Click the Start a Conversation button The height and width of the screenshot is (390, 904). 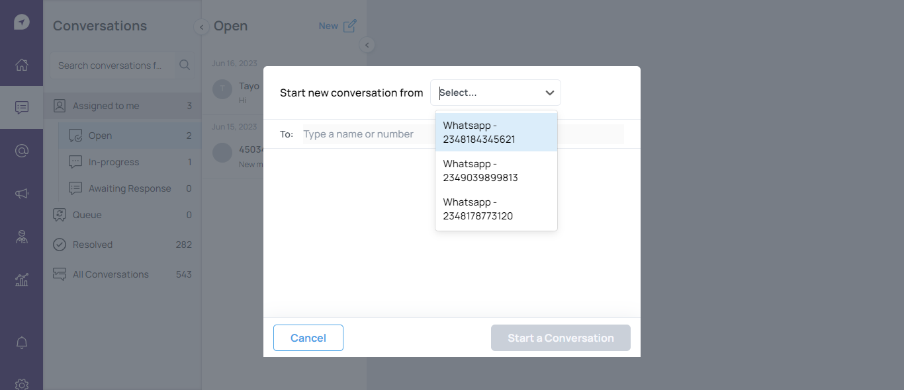(561, 338)
